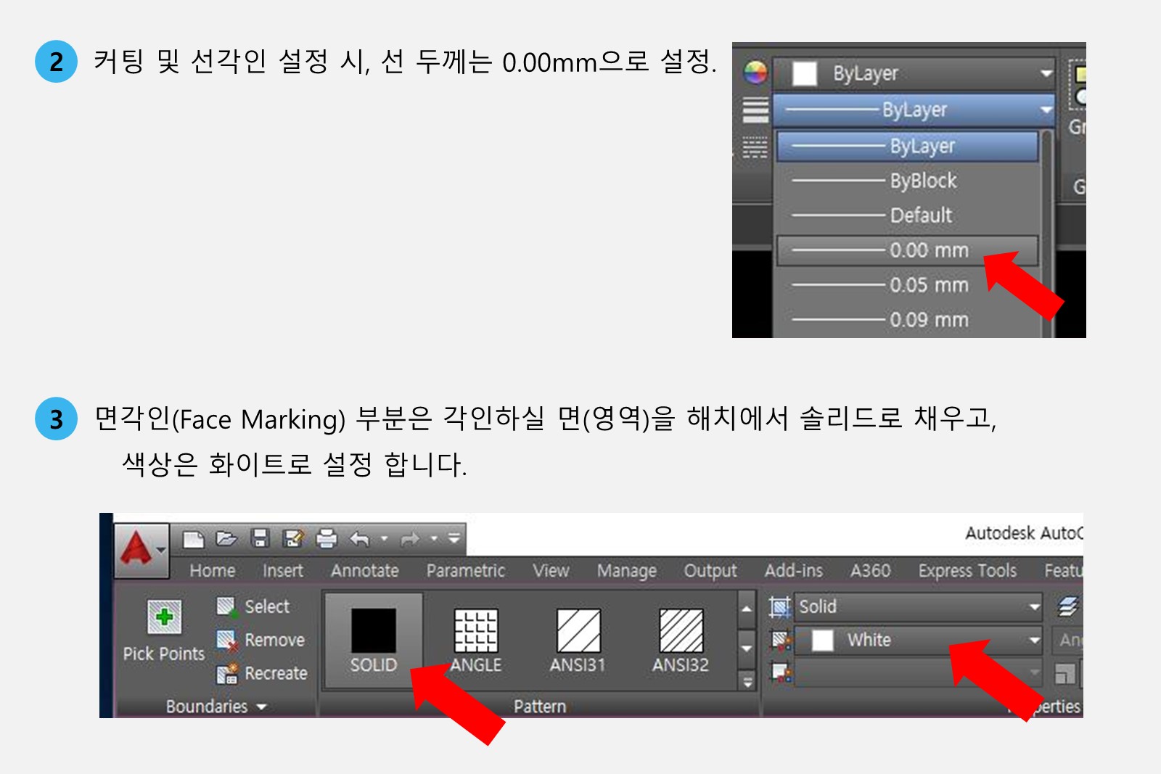Expand the full hatch pattern gallery
The image size is (1161, 774).
point(747,680)
